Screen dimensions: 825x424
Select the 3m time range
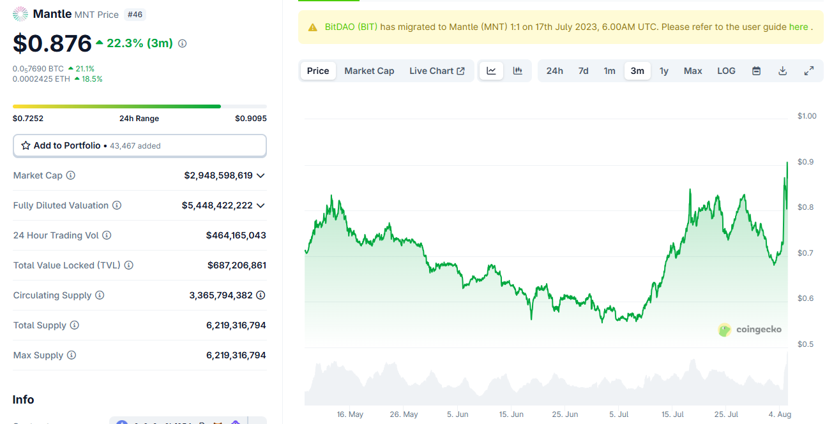tap(637, 71)
